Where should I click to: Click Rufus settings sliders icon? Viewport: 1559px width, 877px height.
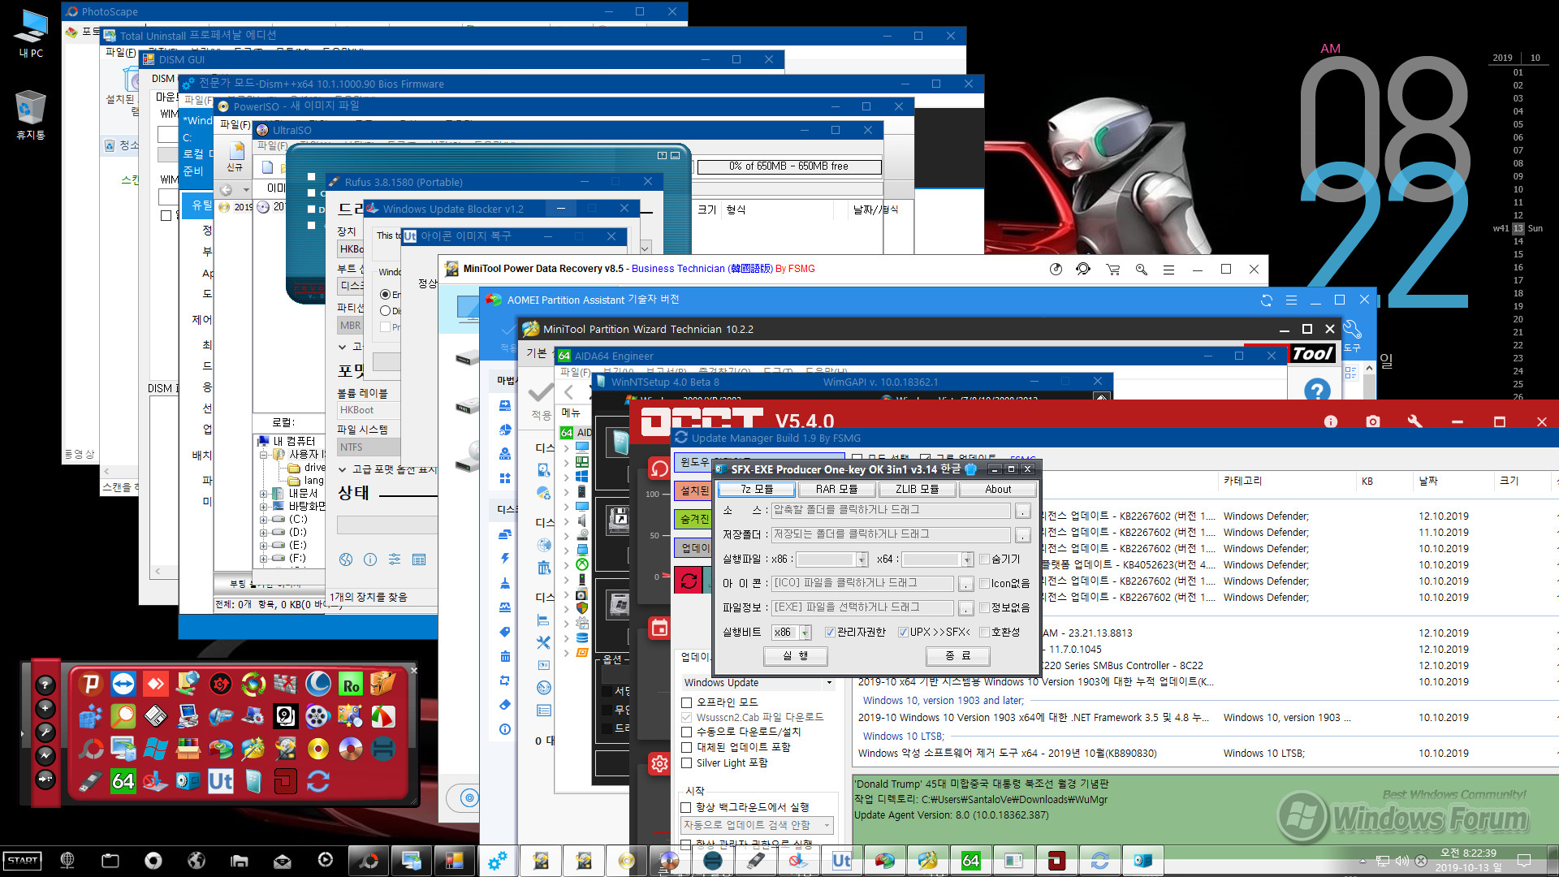pyautogui.click(x=395, y=559)
